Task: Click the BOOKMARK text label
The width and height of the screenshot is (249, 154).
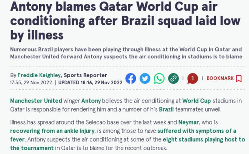Action: [x=220, y=78]
